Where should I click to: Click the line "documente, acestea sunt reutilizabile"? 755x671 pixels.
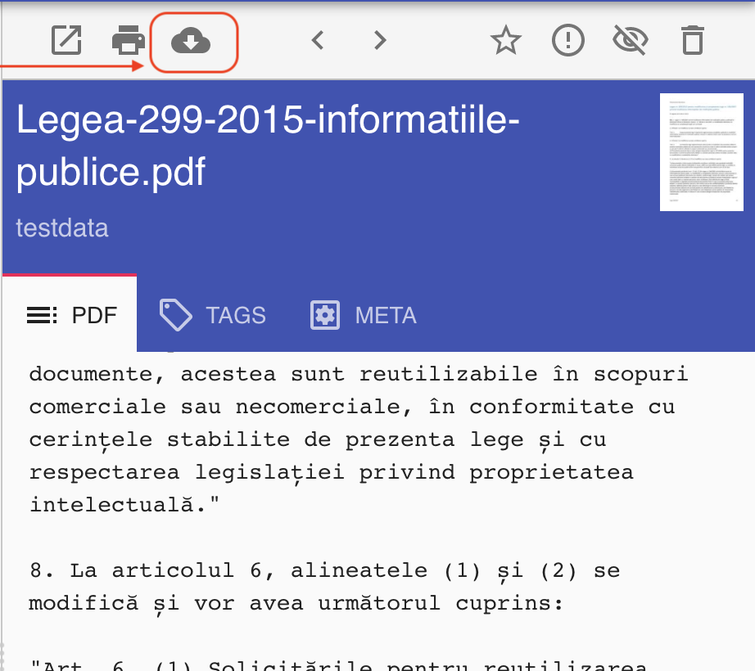(x=359, y=374)
